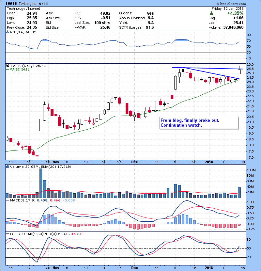Click the VWAP value 25.46
Viewport: 261px width, 271px height.
tap(105, 27)
